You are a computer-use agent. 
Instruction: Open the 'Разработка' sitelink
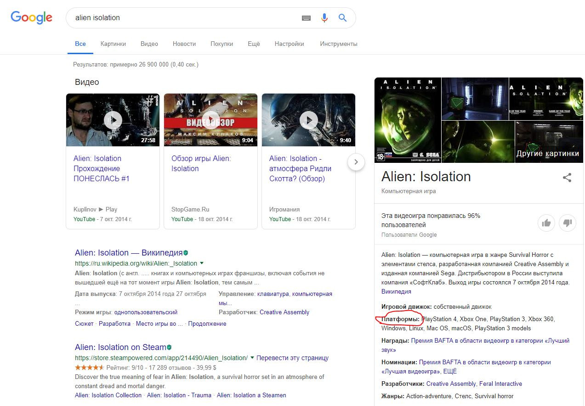[x=114, y=323]
